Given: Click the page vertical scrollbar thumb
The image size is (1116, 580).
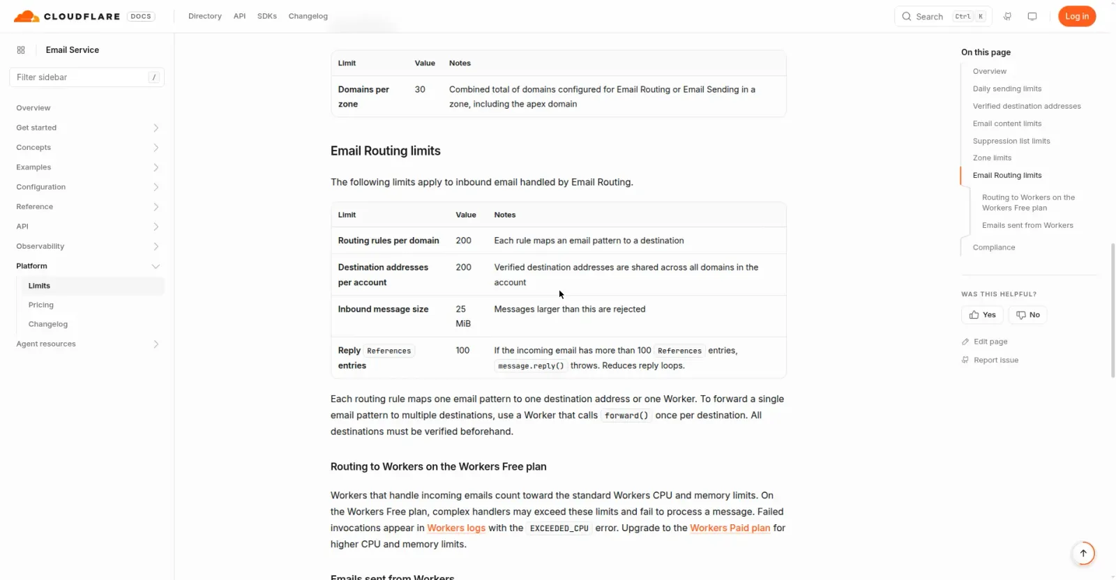Looking at the screenshot, I should (1113, 310).
